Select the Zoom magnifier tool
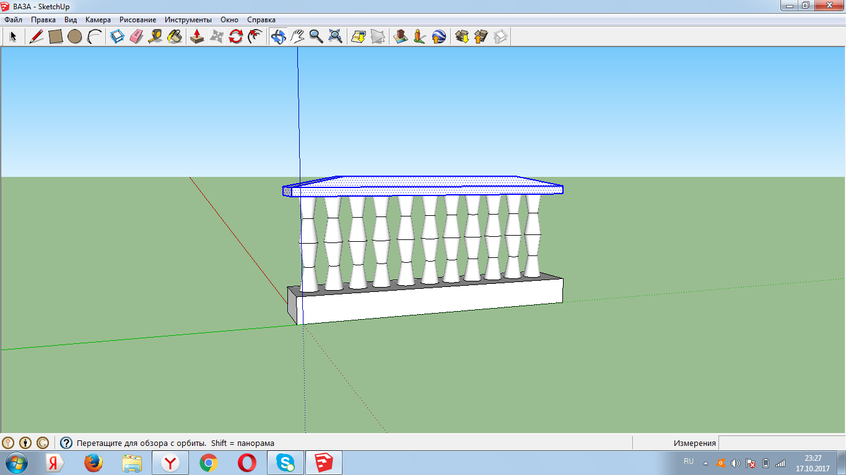This screenshot has height=475, width=846. click(316, 37)
